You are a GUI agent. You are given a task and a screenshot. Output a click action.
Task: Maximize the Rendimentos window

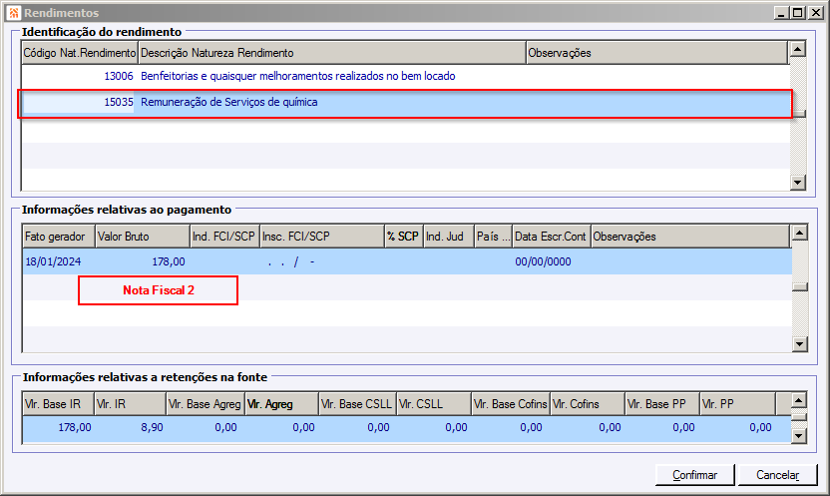tap(798, 13)
